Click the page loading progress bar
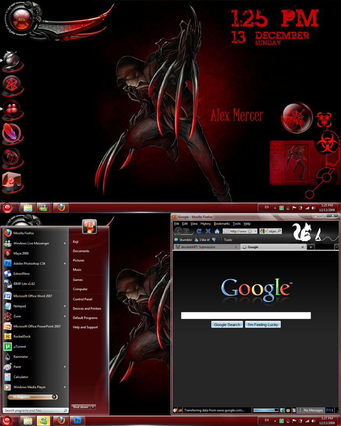 (x=266, y=410)
